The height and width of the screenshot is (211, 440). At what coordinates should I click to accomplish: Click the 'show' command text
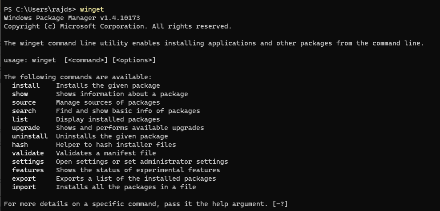click(x=20, y=94)
